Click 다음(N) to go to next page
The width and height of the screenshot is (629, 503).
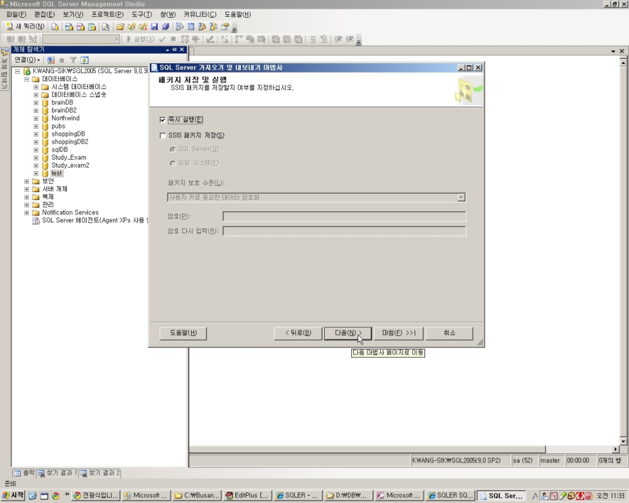click(348, 333)
